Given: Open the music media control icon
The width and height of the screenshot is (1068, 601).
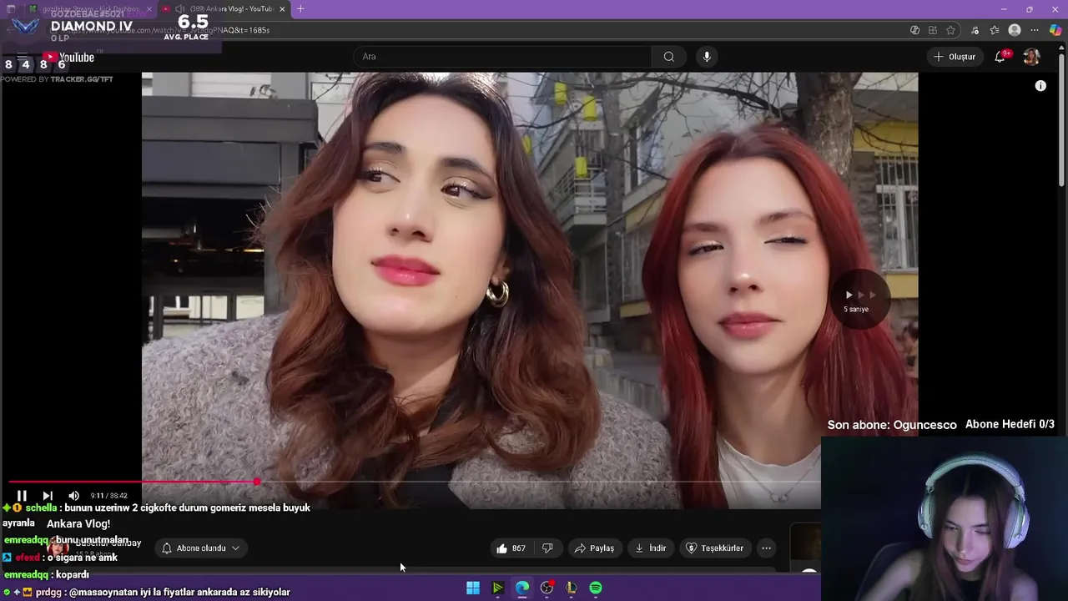Looking at the screenshot, I should (975, 30).
